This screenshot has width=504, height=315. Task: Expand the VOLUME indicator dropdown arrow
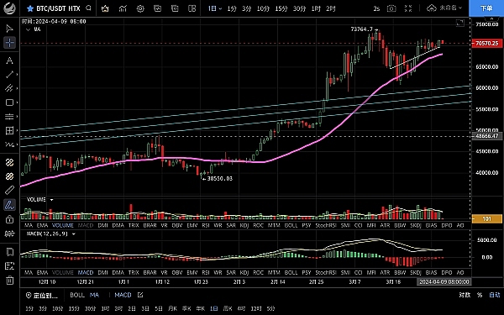(51, 200)
